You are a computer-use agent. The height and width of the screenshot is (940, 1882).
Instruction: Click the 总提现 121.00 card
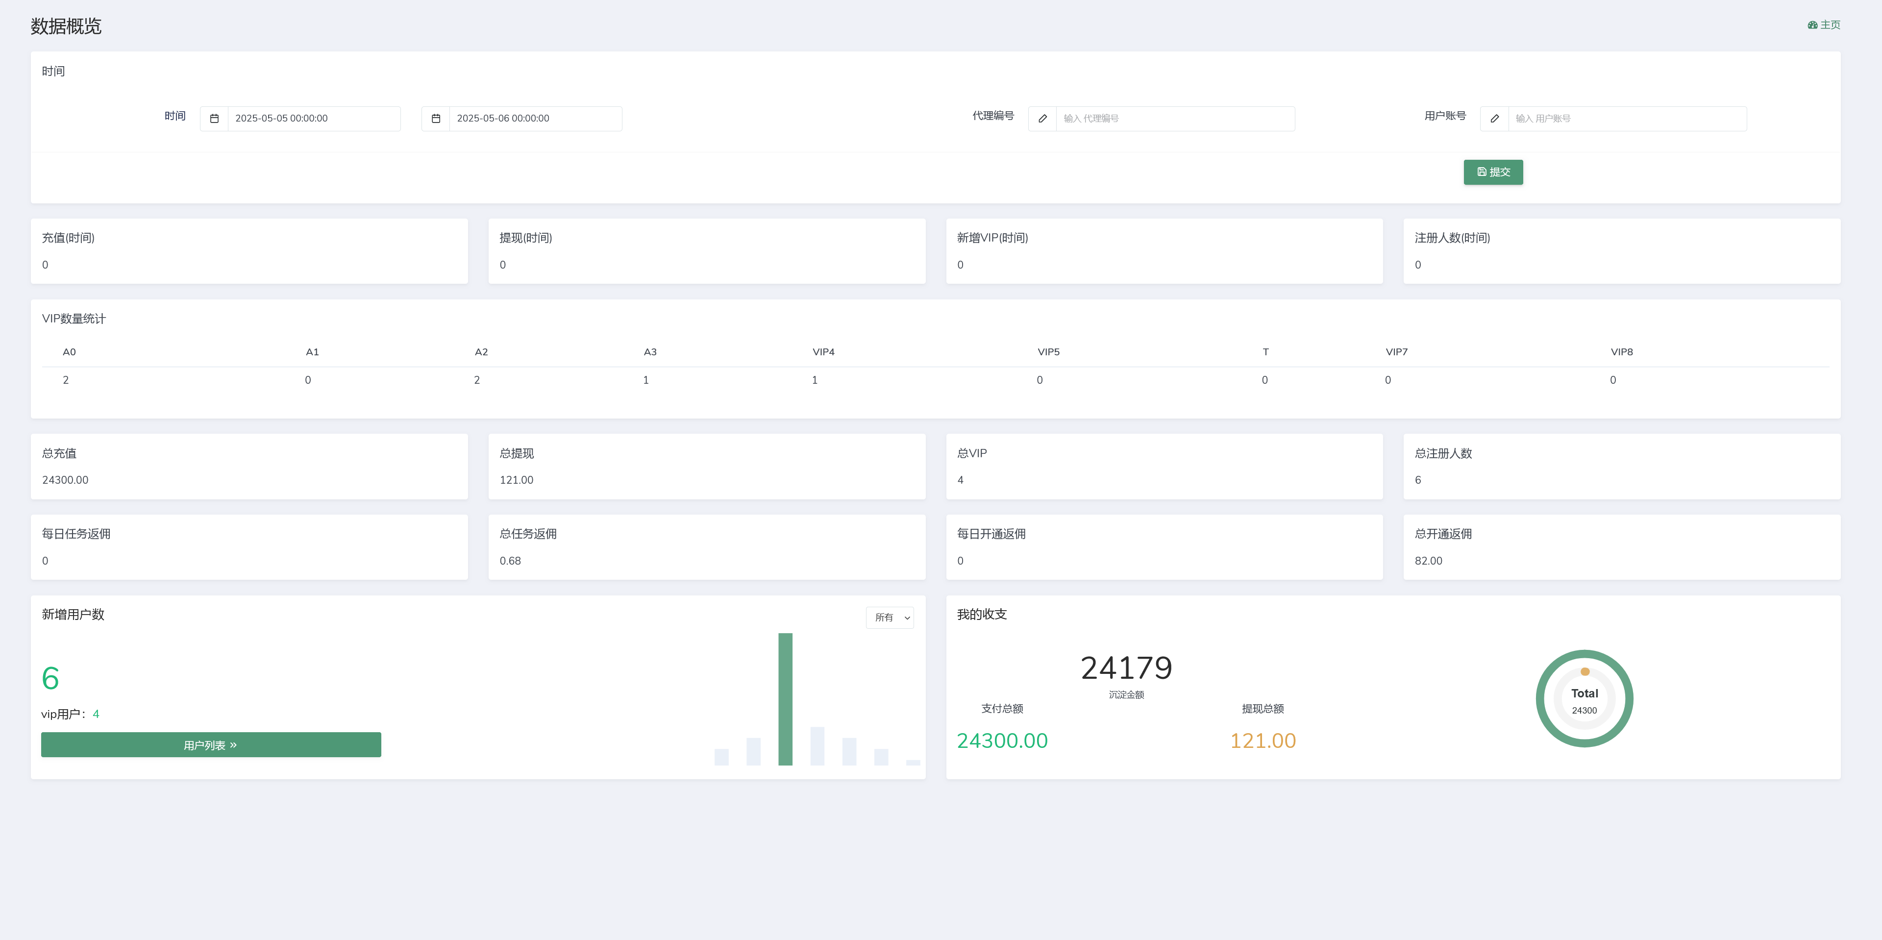click(706, 466)
